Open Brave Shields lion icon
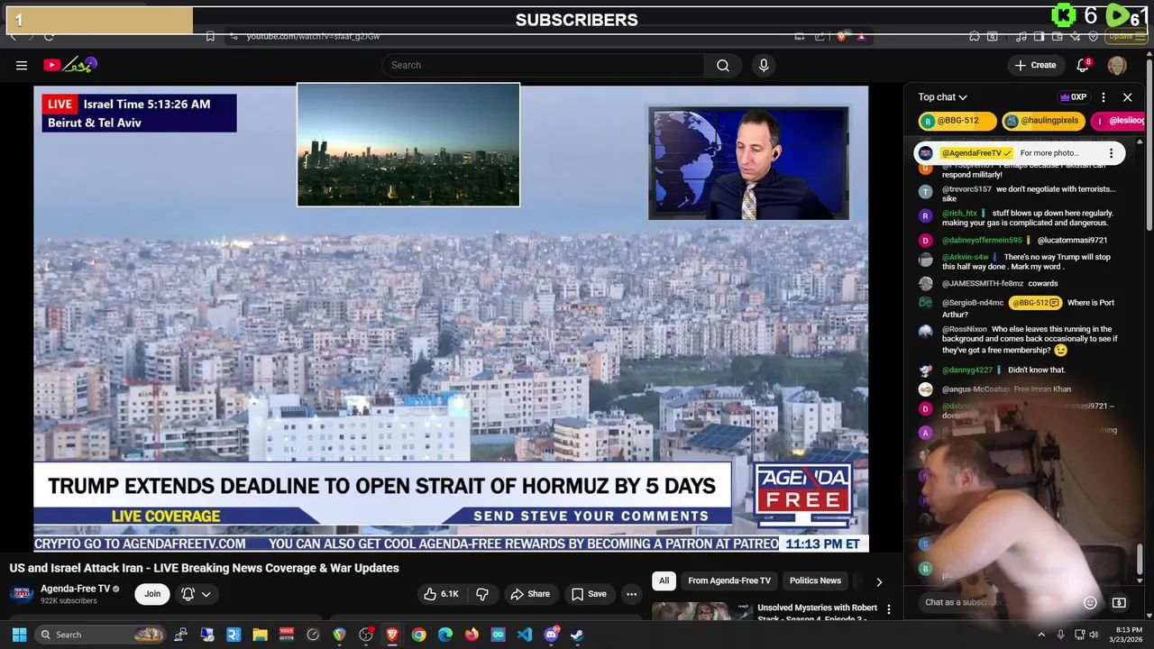This screenshot has height=649, width=1154. click(842, 36)
